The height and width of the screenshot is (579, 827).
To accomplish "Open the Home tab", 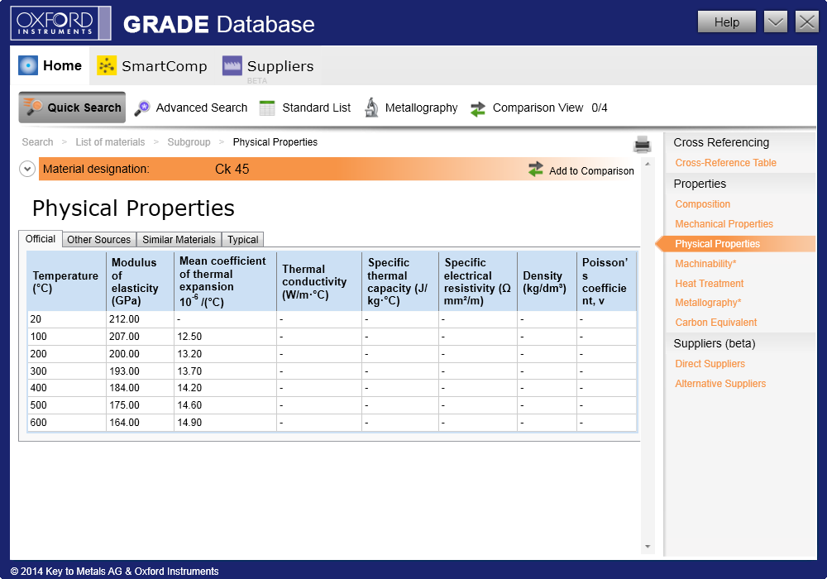I will click(50, 65).
